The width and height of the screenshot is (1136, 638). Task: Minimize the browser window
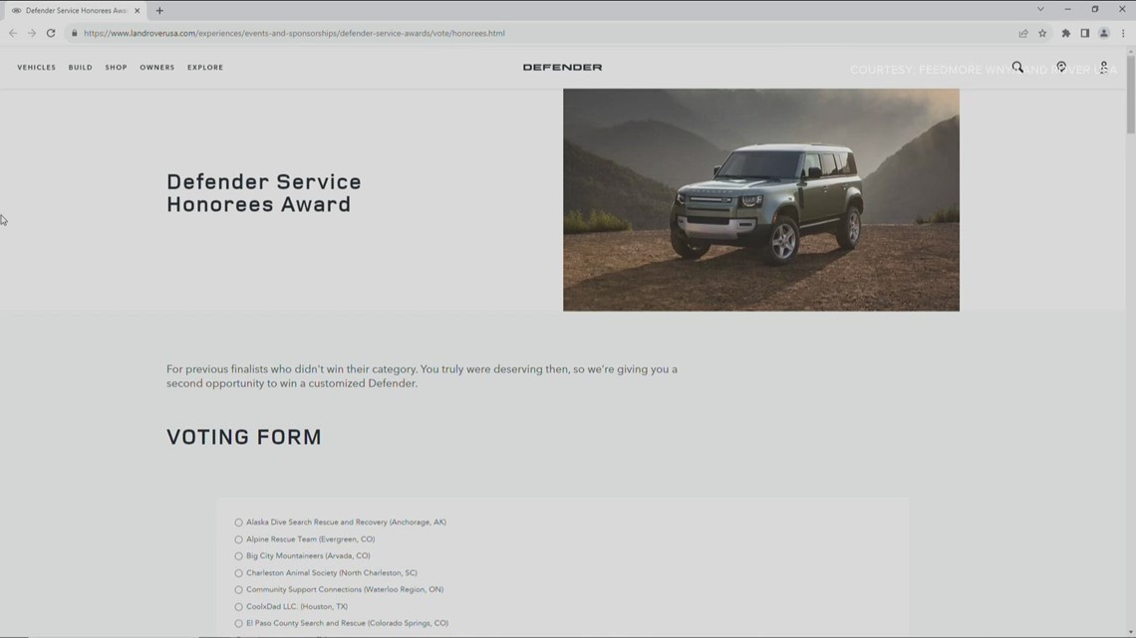click(x=1068, y=9)
